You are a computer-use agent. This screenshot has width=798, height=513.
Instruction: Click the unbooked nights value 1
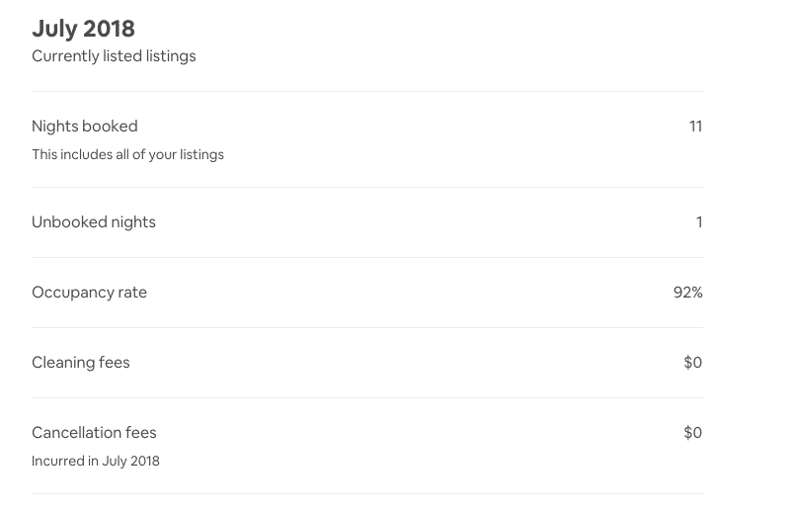[700, 222]
